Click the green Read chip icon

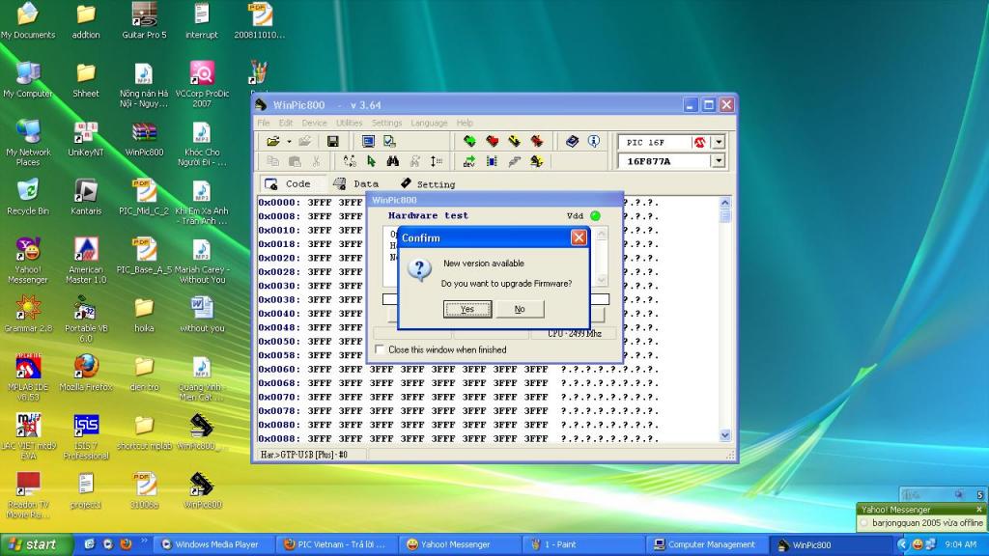[469, 141]
